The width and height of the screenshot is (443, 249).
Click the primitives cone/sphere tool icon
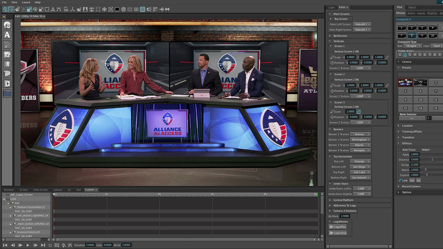[x=7, y=25]
